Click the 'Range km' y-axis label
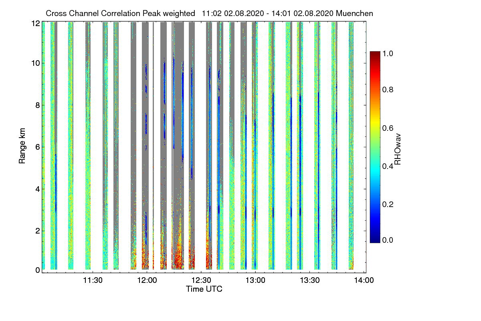The image size is (481, 321). (x=22, y=146)
